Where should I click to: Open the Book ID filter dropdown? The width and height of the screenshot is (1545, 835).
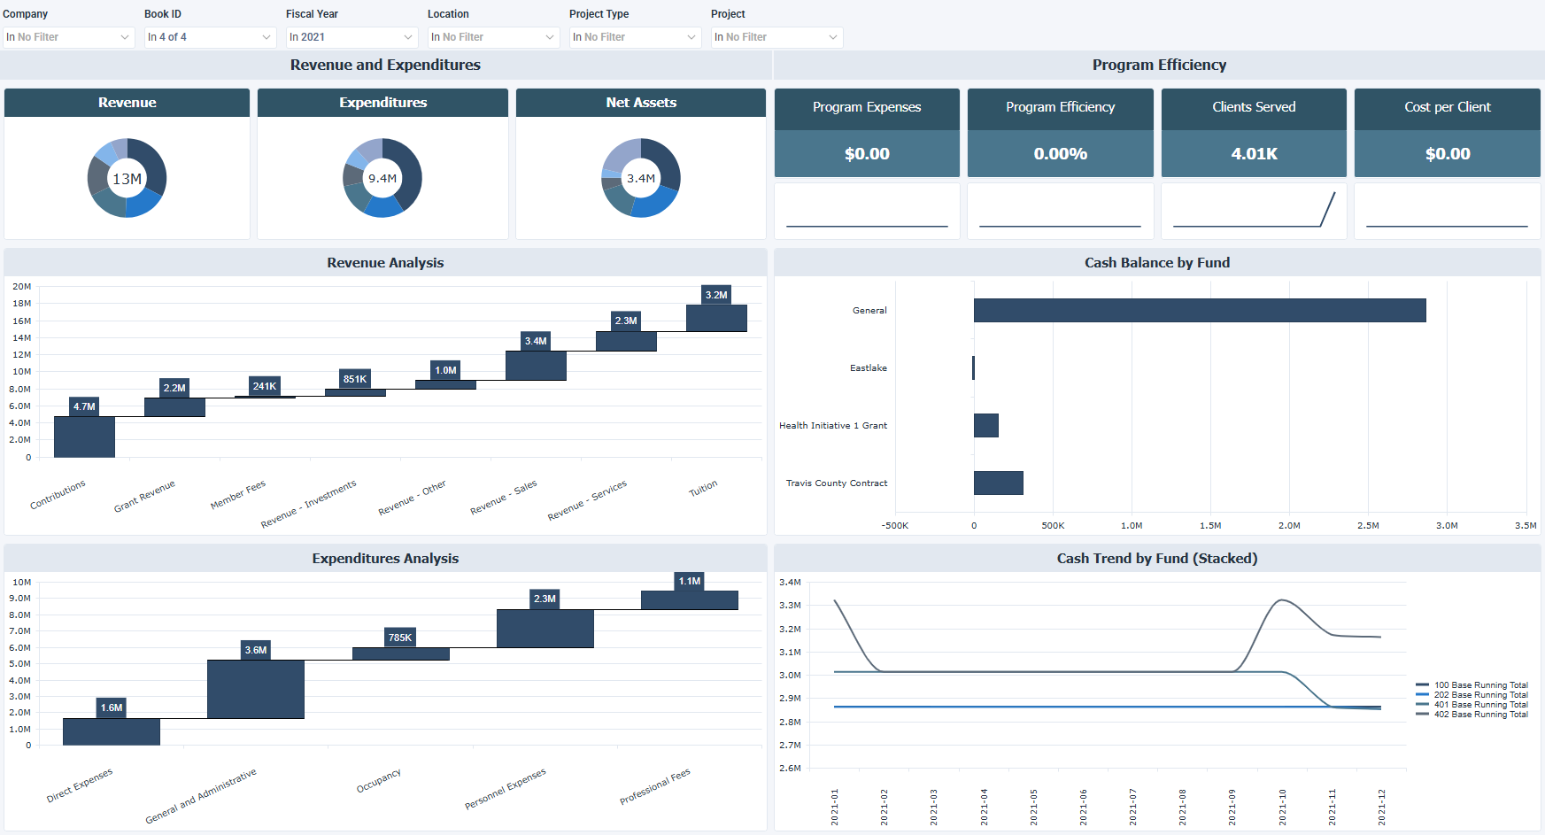tap(210, 37)
